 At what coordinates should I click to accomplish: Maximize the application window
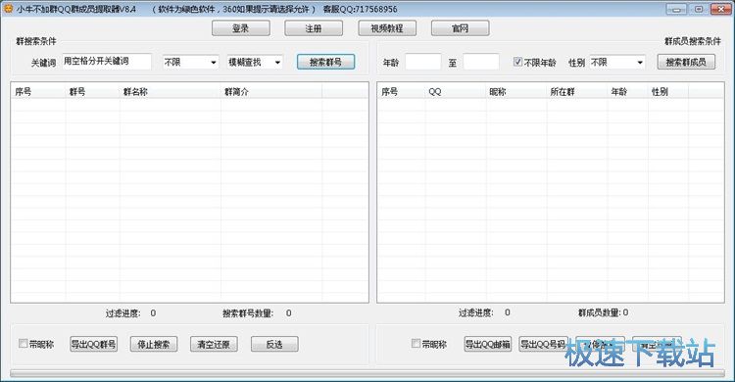coord(699,9)
